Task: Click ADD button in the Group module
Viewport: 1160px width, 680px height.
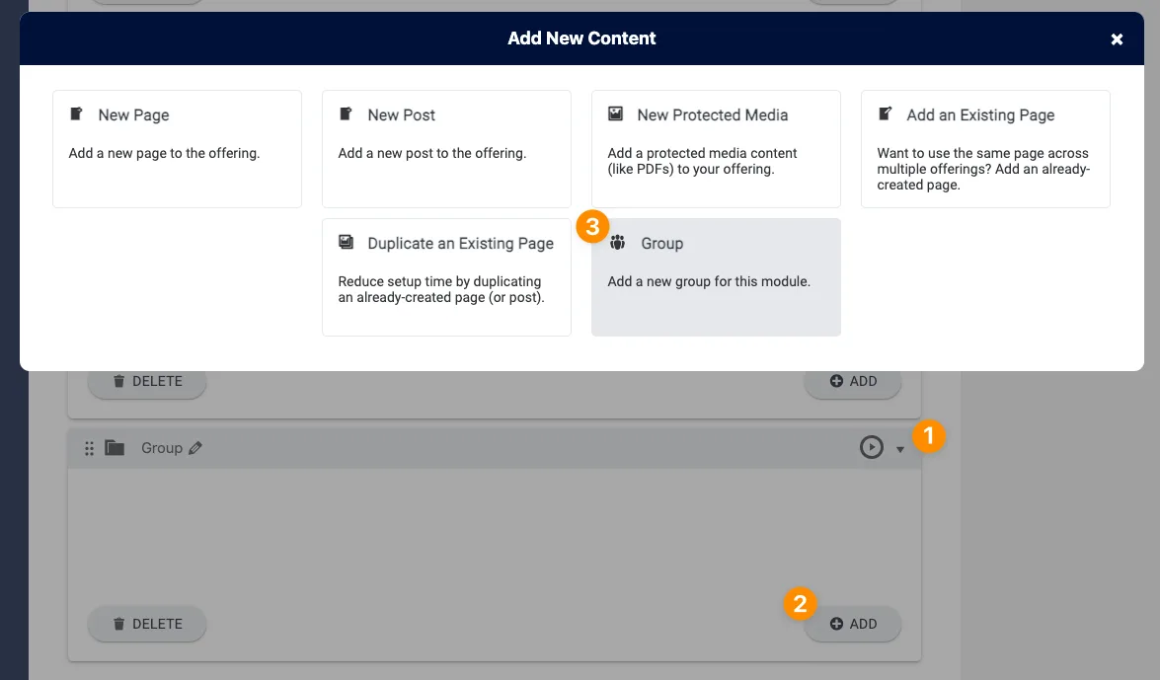Action: pos(853,624)
